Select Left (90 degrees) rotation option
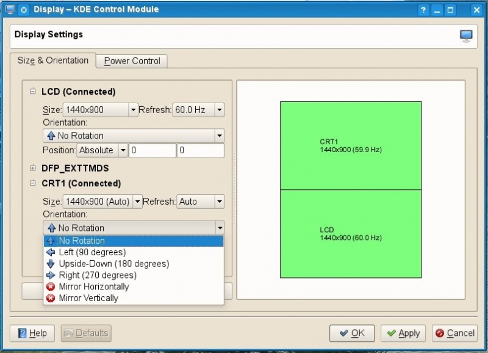488x353 pixels. click(91, 252)
